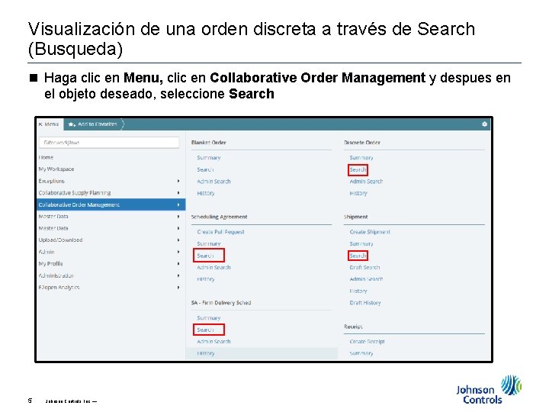Open Summary under Discrete Order

pos(361,158)
